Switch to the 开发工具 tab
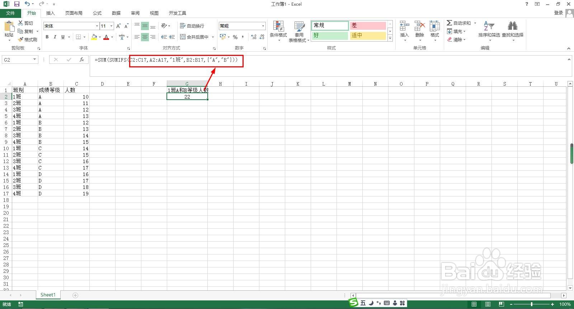Image resolution: width=574 pixels, height=309 pixels. point(178,13)
